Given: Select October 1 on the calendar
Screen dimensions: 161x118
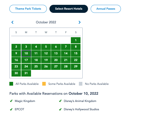Looking at the screenshot, I should point(76,40).
